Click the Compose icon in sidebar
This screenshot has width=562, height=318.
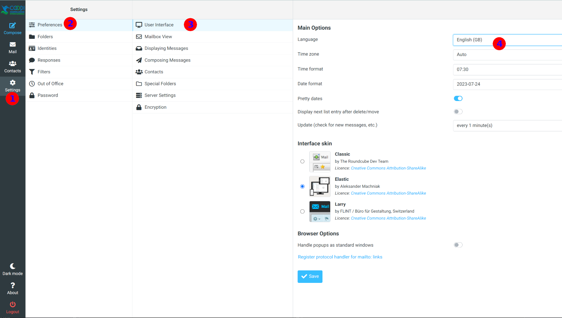(x=12, y=26)
